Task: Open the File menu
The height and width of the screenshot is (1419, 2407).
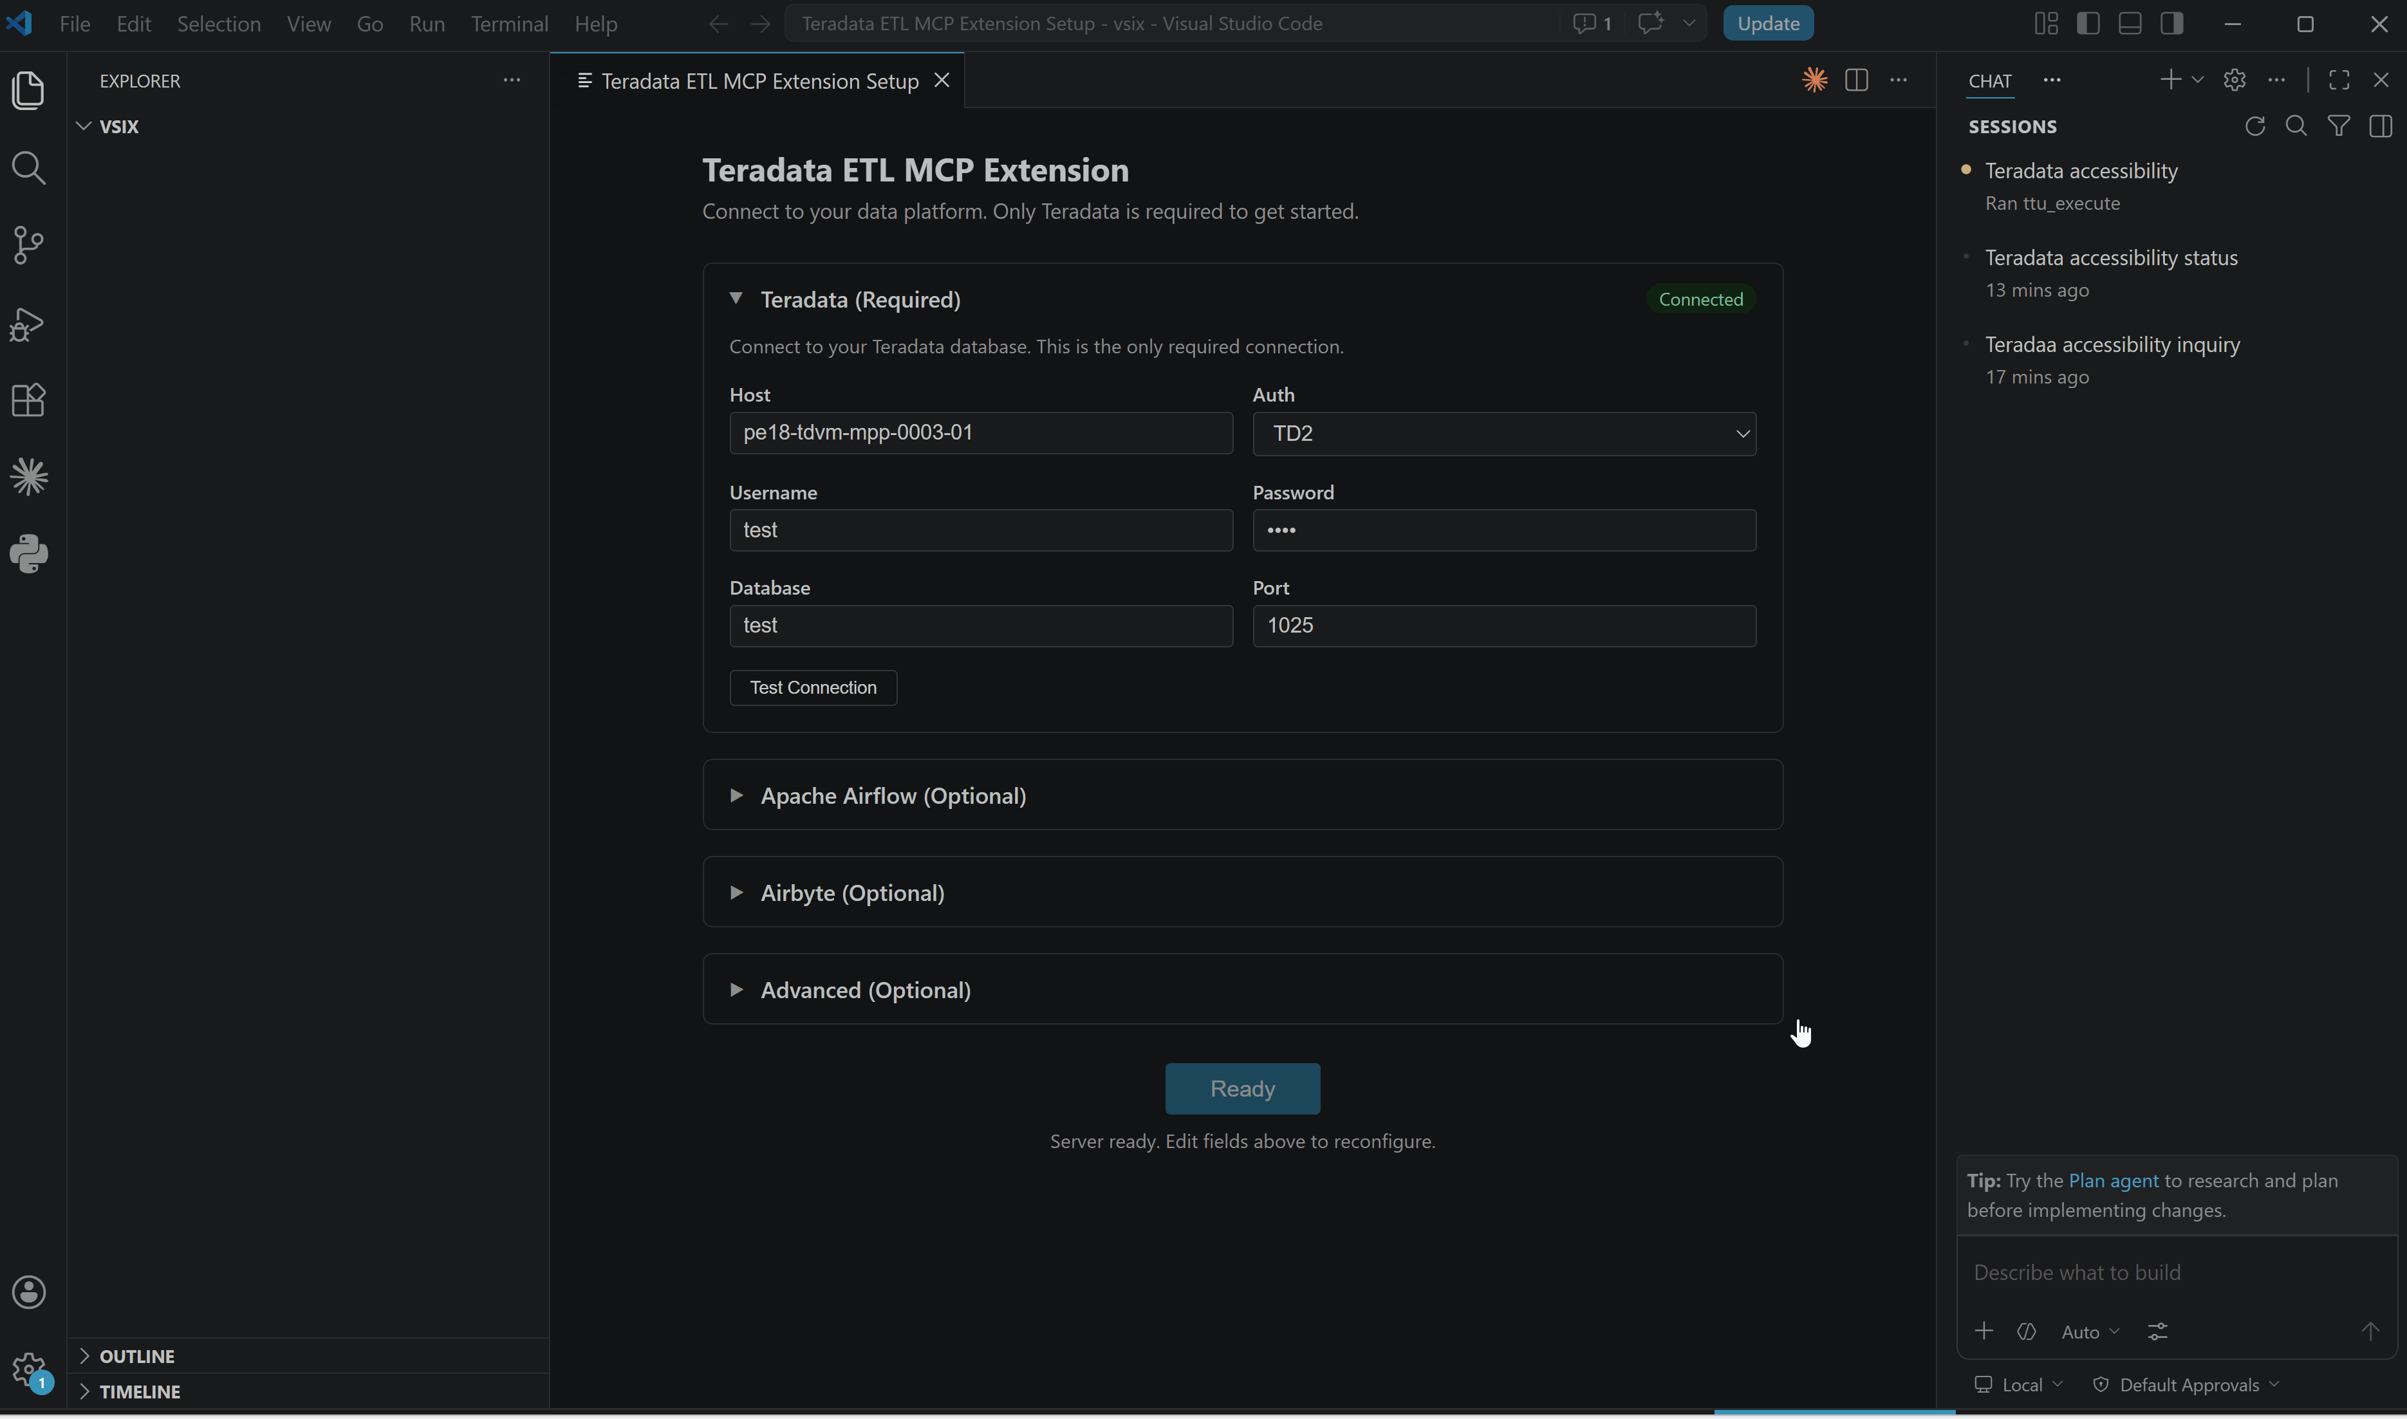Action: [x=75, y=23]
